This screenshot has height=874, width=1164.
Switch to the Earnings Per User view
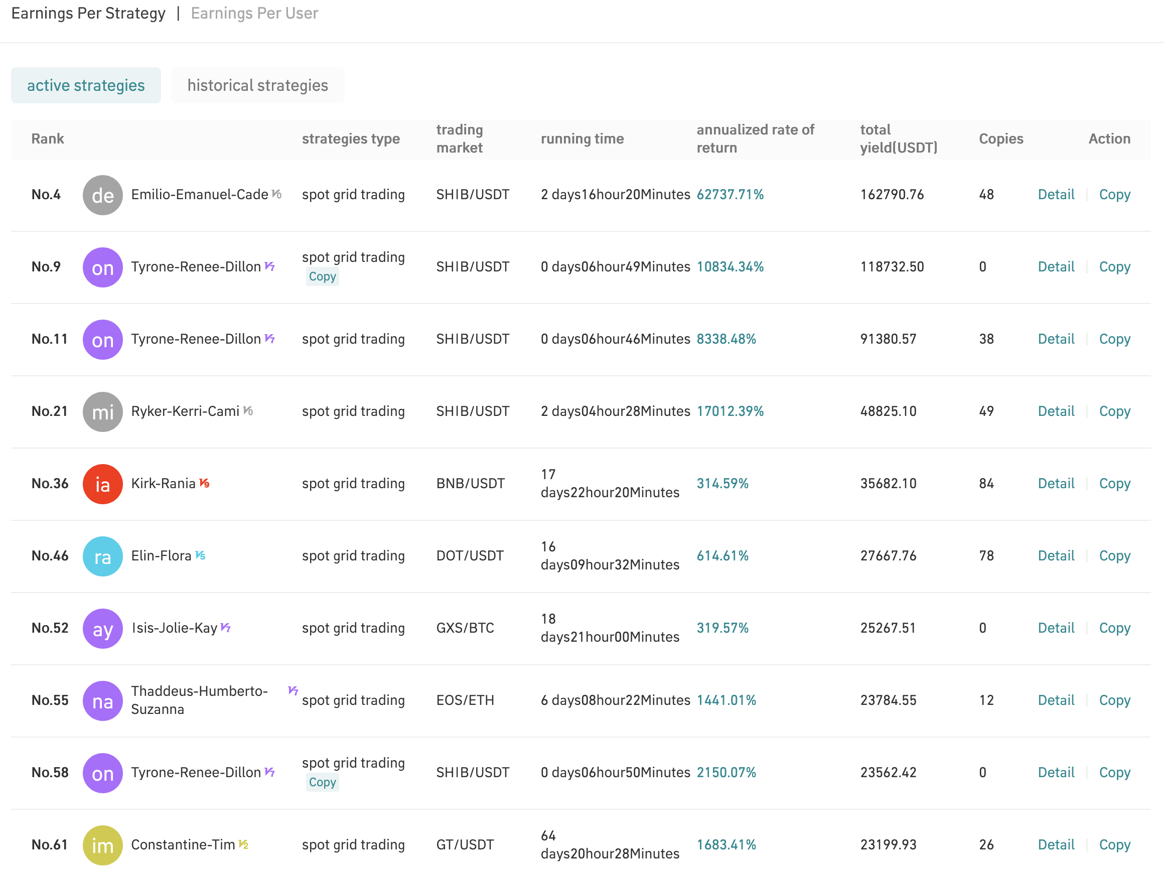coord(254,13)
